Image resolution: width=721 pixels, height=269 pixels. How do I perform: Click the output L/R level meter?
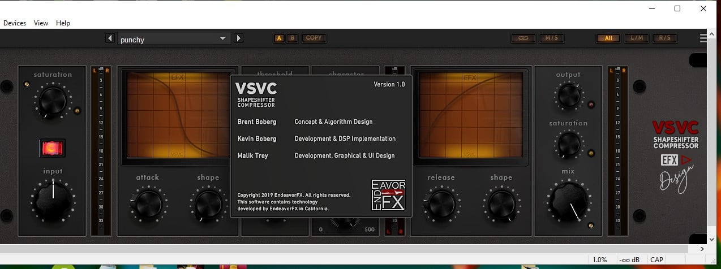pos(617,150)
